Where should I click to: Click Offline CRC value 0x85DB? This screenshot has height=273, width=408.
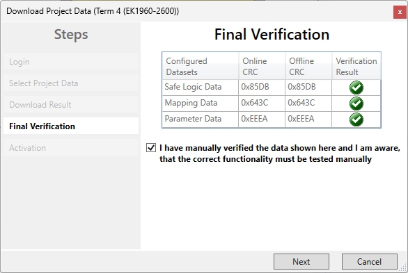click(308, 88)
